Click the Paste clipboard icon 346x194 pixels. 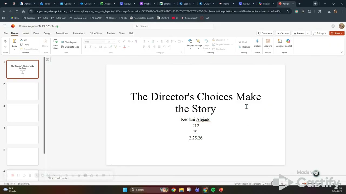[15, 41]
